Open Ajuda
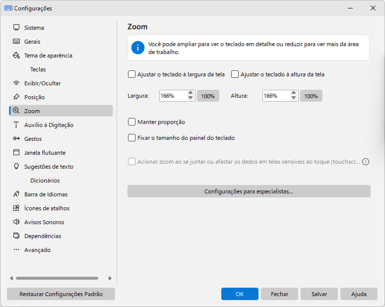Image resolution: width=385 pixels, height=307 pixels. coord(359,294)
